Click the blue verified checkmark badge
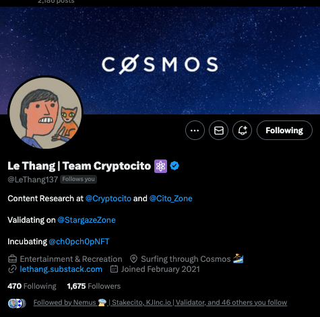This screenshot has height=317, width=320. [x=174, y=166]
